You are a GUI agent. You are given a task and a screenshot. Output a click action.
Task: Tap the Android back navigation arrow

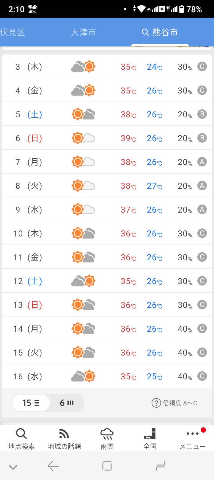[53, 466]
